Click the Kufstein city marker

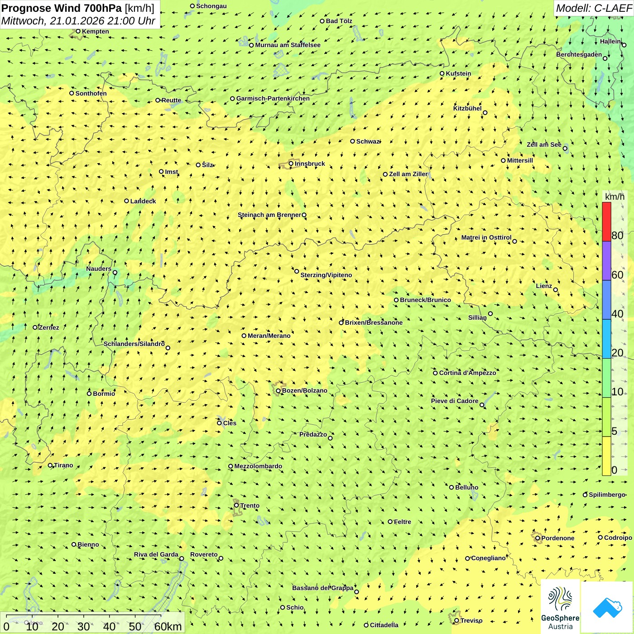click(442, 73)
